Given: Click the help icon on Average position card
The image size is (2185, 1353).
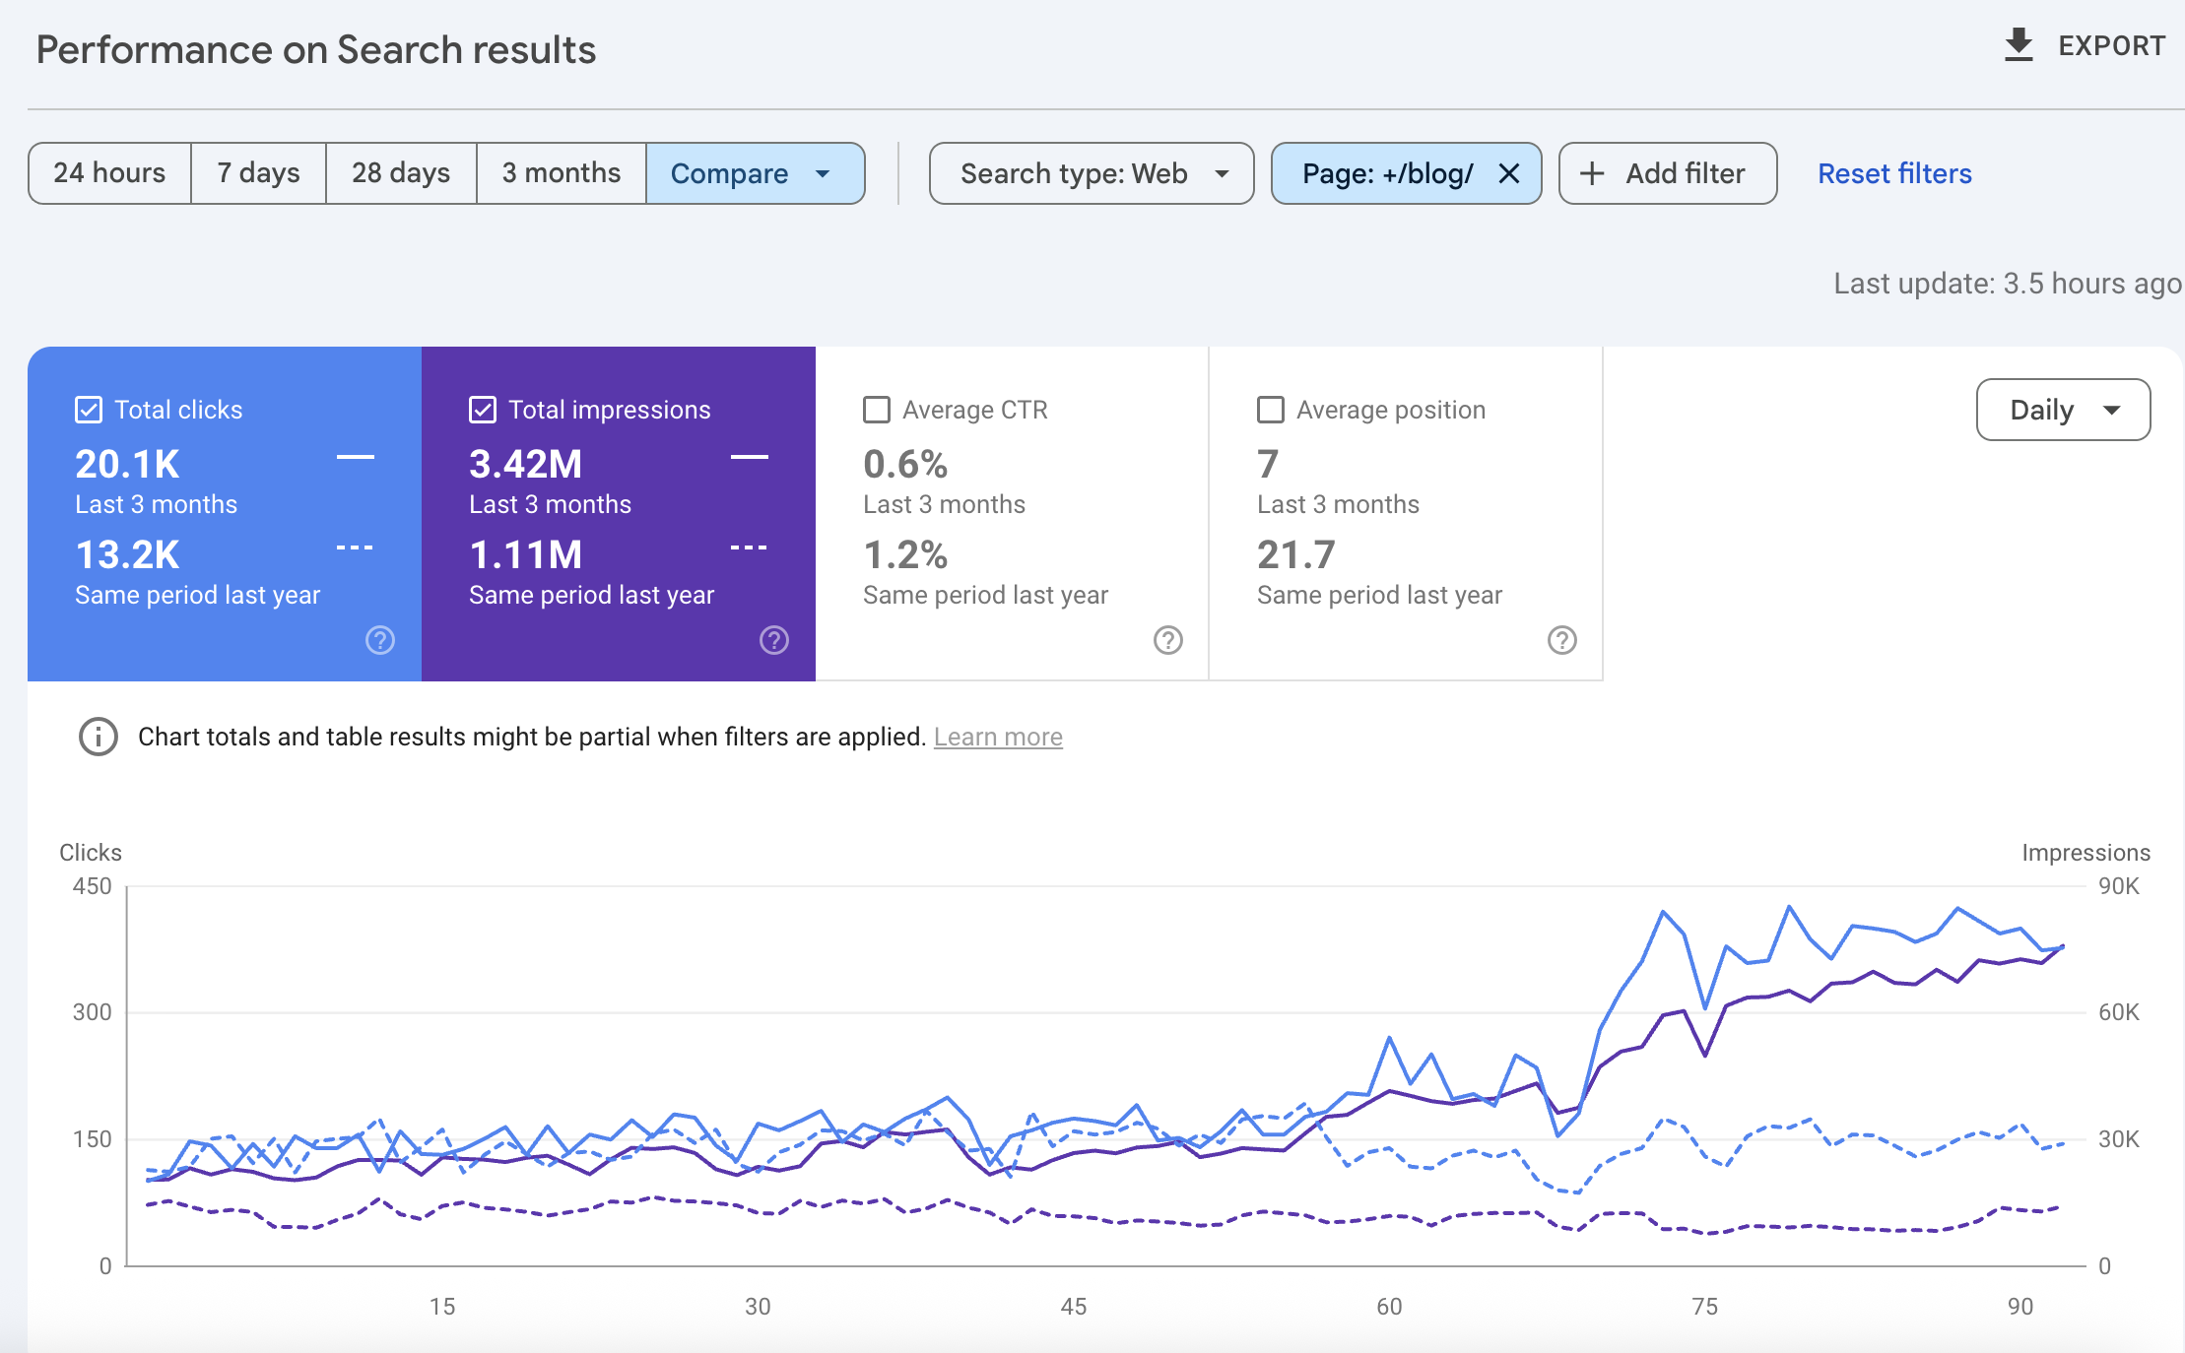Looking at the screenshot, I should point(1561,640).
